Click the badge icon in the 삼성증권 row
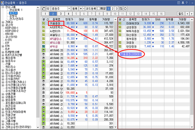Screen dimensions: 195x130 [x=120, y=27]
